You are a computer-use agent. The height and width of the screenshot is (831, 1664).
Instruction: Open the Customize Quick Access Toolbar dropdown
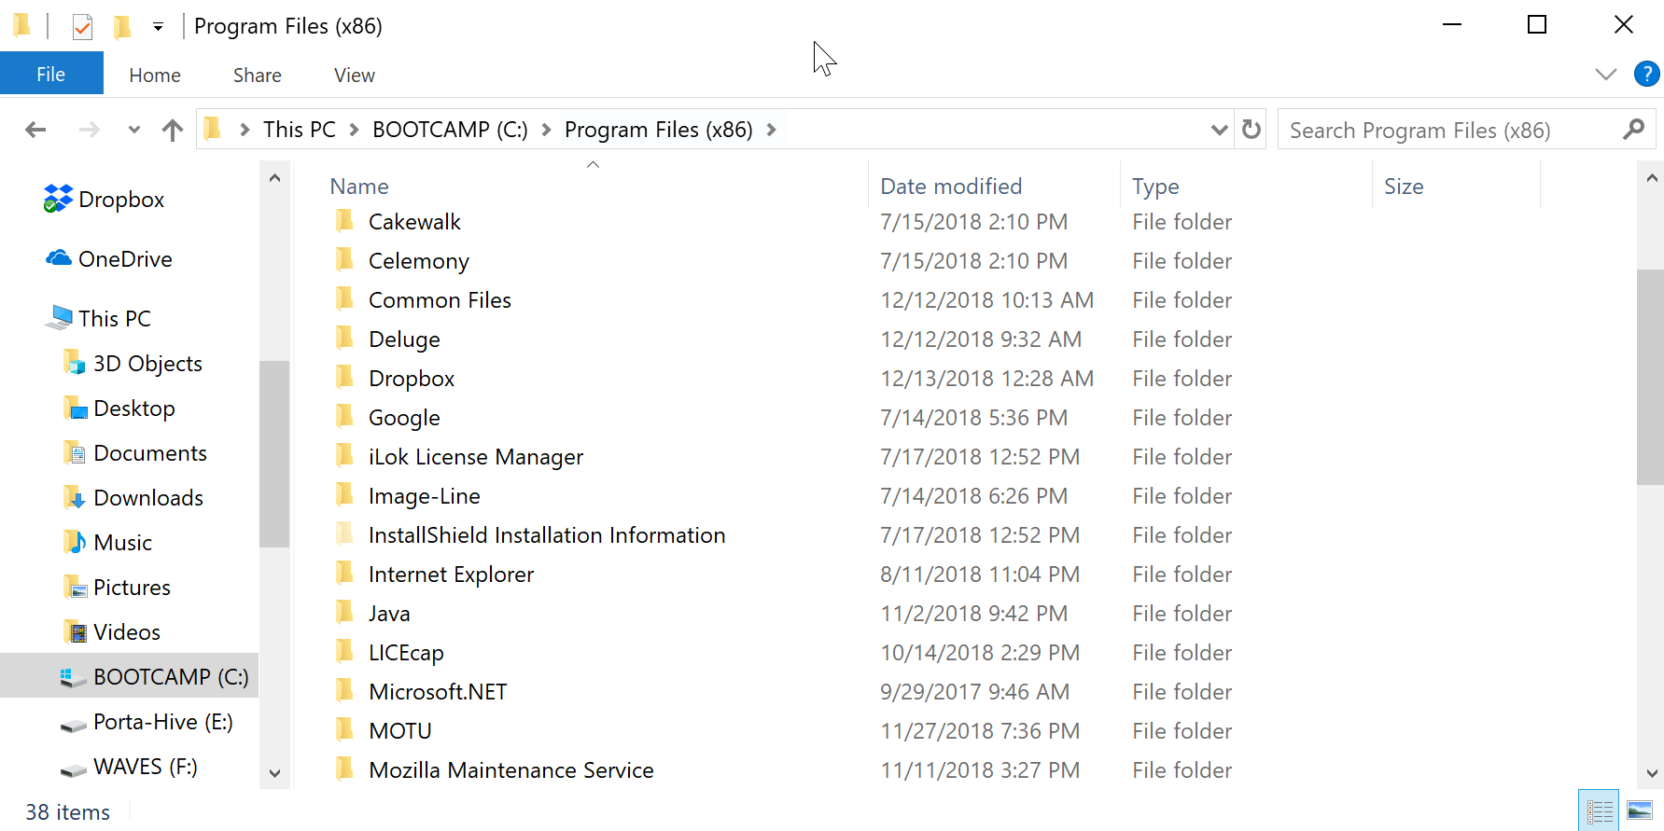[159, 26]
